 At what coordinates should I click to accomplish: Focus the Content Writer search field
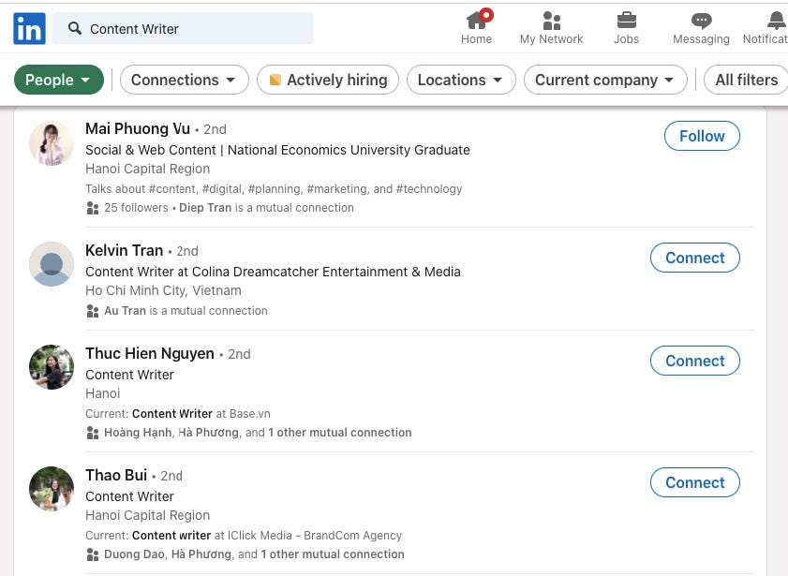pyautogui.click(x=183, y=29)
